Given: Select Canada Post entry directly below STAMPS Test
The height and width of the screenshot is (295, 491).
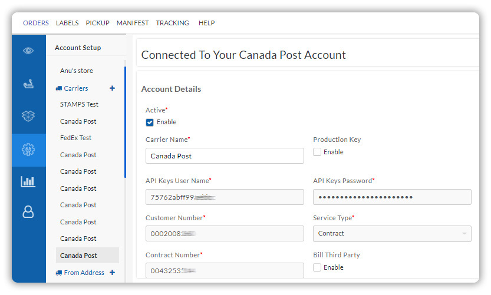Looking at the screenshot, I should [78, 121].
